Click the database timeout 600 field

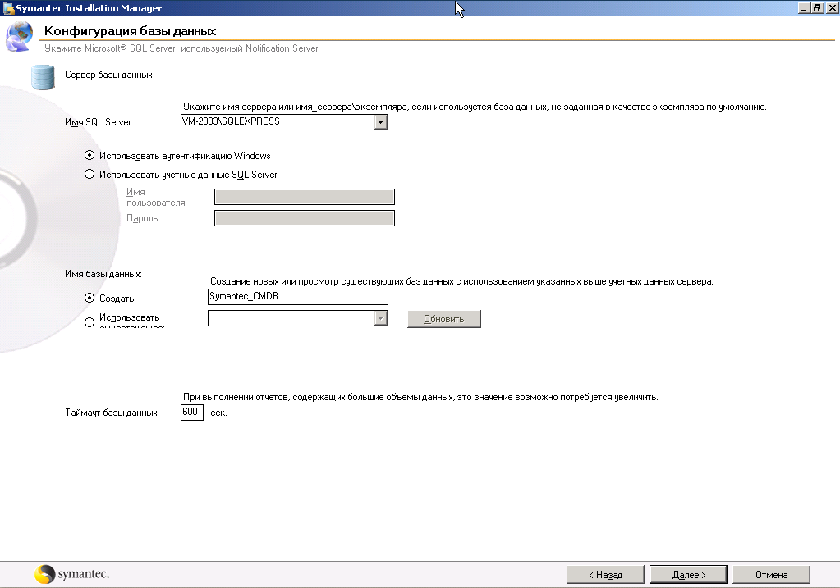pyautogui.click(x=192, y=412)
